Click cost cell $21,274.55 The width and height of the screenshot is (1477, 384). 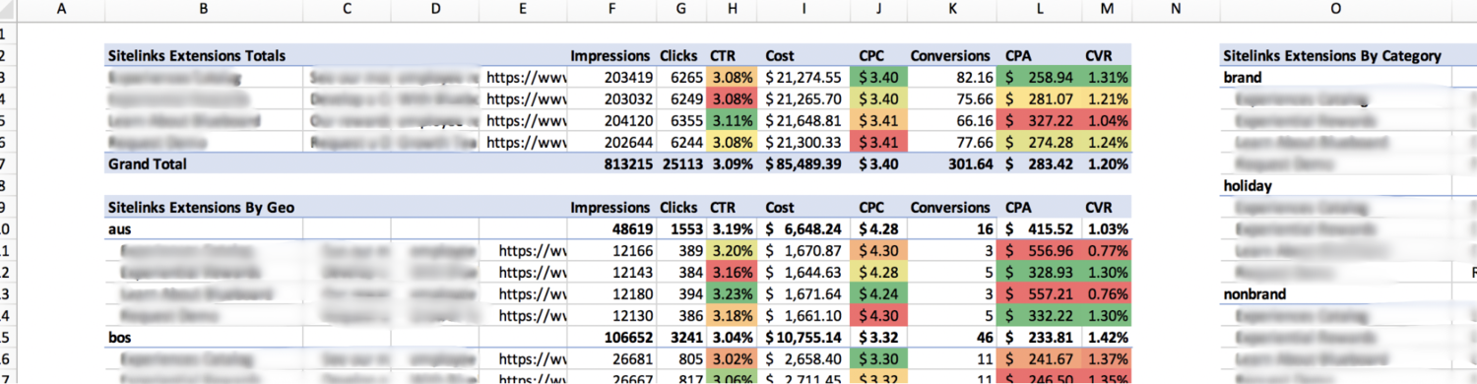click(804, 78)
